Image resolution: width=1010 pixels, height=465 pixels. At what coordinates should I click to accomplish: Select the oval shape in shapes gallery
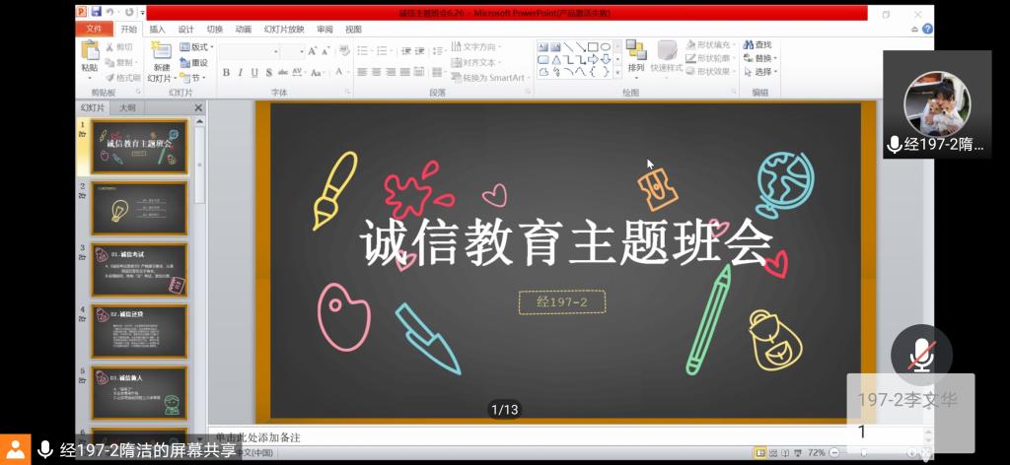(605, 46)
